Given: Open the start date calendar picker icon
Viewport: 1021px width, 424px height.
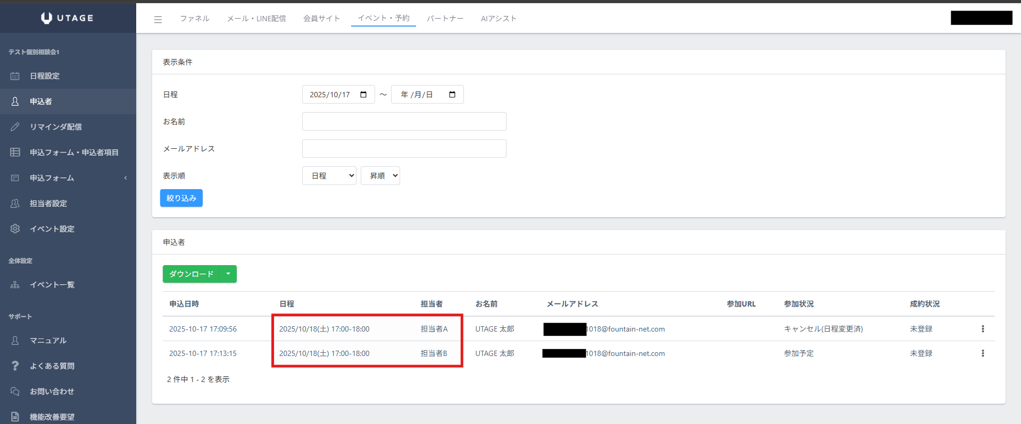Looking at the screenshot, I should [x=363, y=95].
